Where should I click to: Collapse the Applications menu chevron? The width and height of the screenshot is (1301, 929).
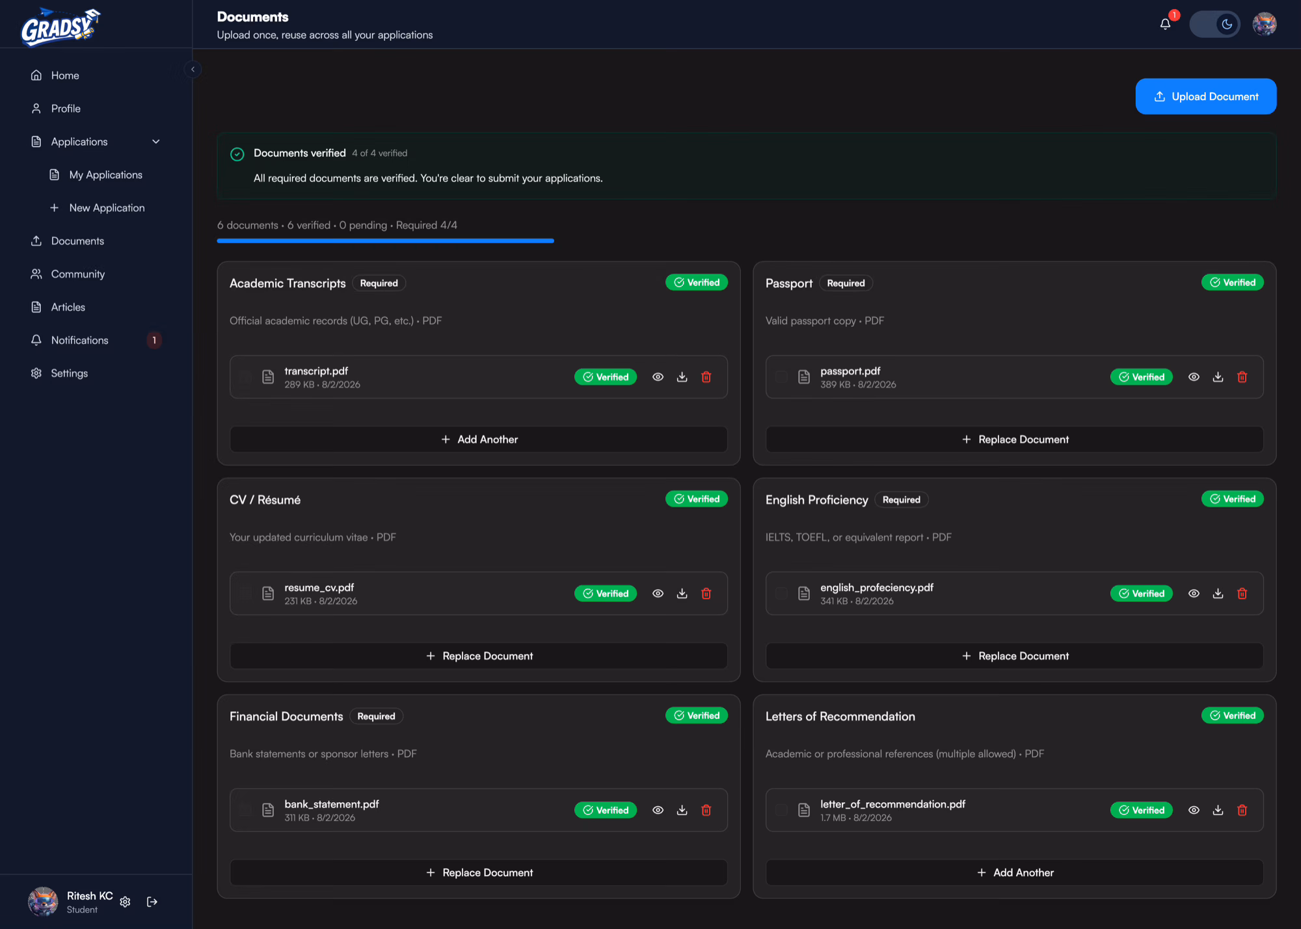click(x=156, y=142)
